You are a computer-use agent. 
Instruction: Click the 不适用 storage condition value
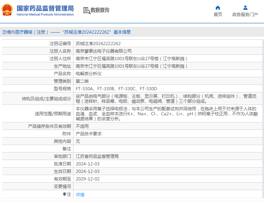coord(82,126)
